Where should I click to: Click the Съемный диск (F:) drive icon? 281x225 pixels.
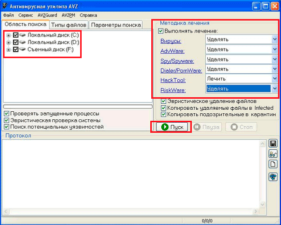(x=23, y=49)
